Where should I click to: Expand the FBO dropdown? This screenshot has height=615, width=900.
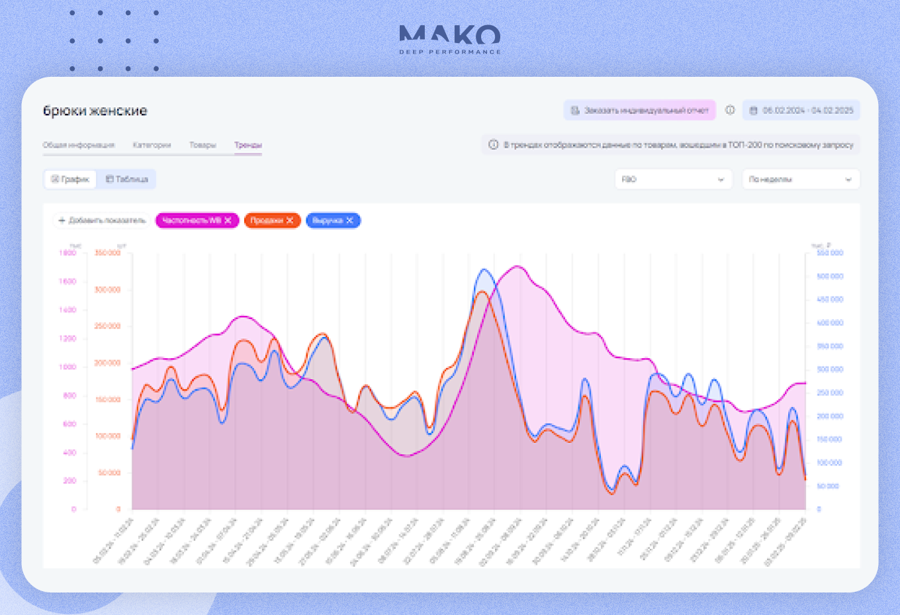pyautogui.click(x=673, y=179)
